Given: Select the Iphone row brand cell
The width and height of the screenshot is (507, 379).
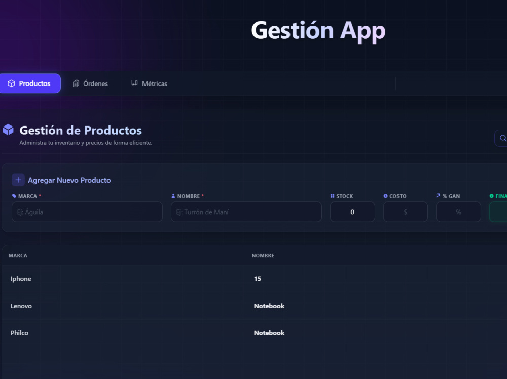Looking at the screenshot, I should click(x=21, y=279).
